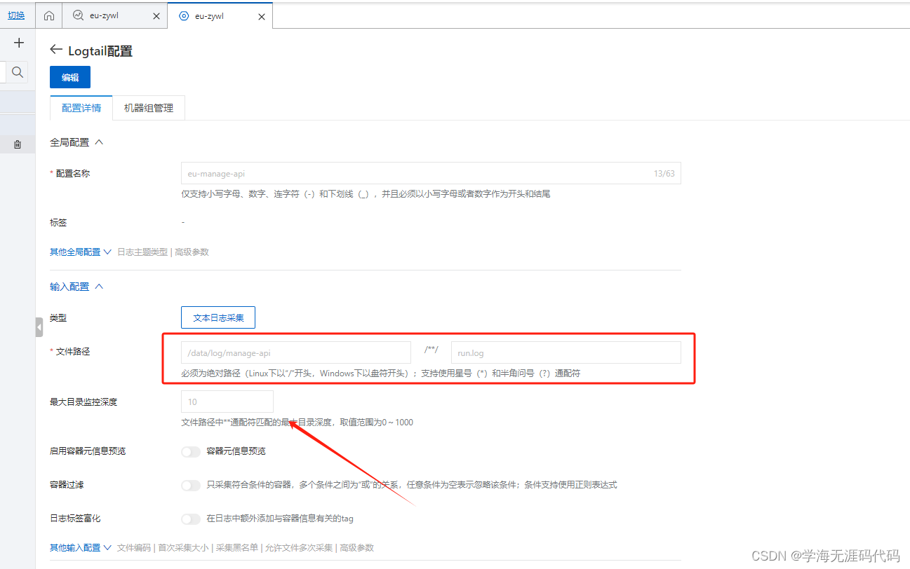Click the /**/ path separator text
The image size is (910, 569).
(431, 348)
